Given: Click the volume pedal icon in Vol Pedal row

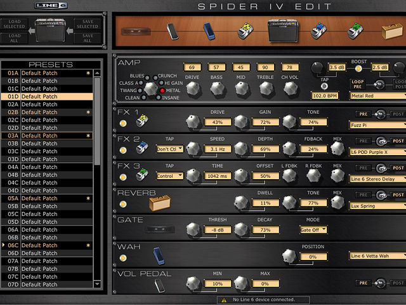Looking at the screenshot, I should coord(160,285).
